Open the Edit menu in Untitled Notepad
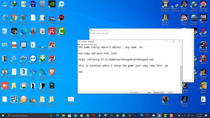The image size is (210, 118). (82, 45)
